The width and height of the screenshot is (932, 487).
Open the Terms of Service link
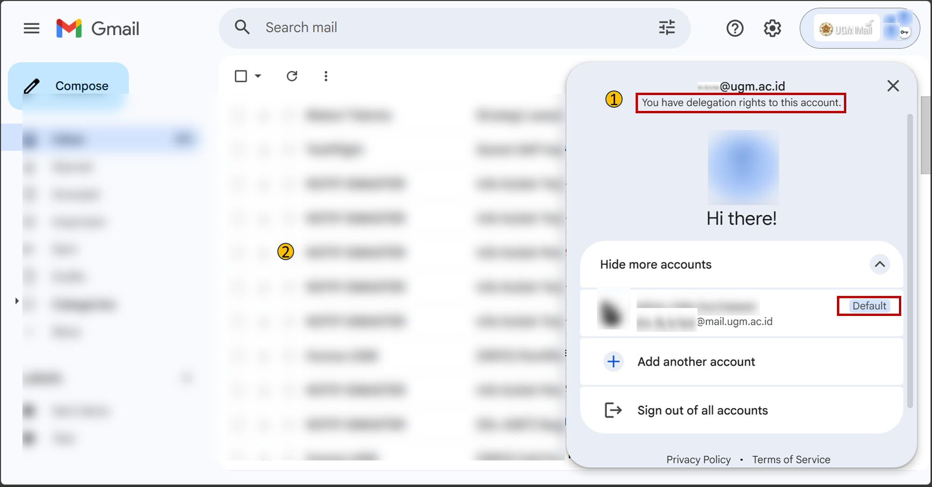tap(791, 460)
